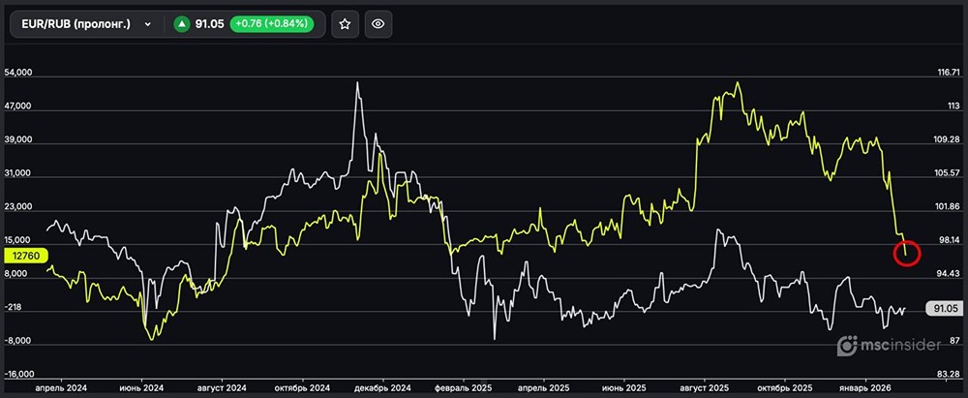Click the green up-triangle price direction icon

(x=181, y=24)
